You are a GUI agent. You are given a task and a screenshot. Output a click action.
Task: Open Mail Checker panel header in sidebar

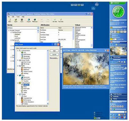tap(118, 94)
